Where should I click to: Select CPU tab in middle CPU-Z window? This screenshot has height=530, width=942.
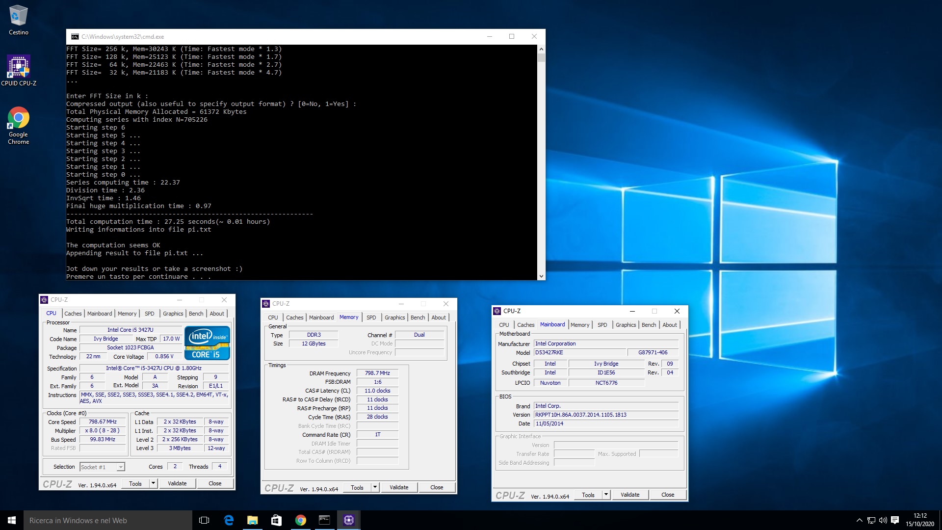(273, 318)
